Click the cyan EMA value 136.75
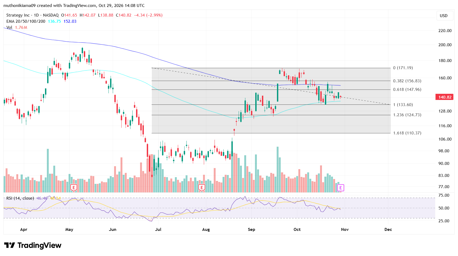The image size is (458, 256). click(54, 21)
